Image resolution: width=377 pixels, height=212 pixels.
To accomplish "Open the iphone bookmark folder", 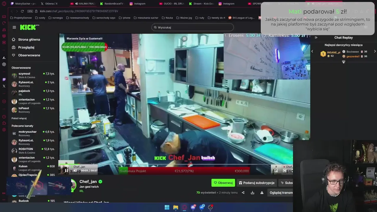I will pyautogui.click(x=125, y=18).
